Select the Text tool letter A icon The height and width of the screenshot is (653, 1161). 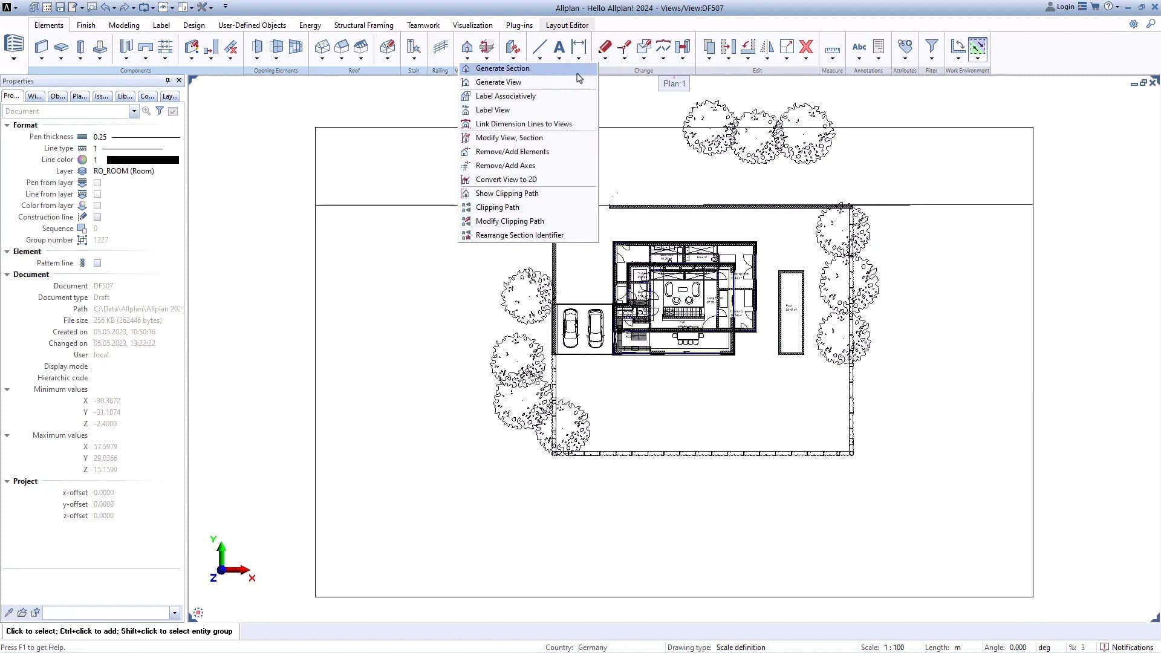coord(559,47)
